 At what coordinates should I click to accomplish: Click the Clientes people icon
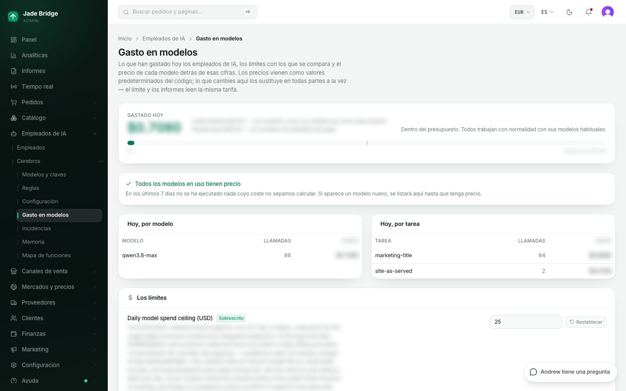(x=13, y=318)
